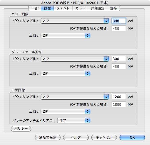Open the 詳細設定 tab
The width and height of the screenshot is (150, 145).
click(97, 8)
